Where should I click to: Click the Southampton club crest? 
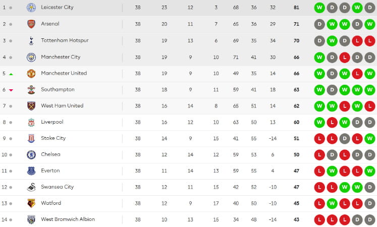(31, 90)
